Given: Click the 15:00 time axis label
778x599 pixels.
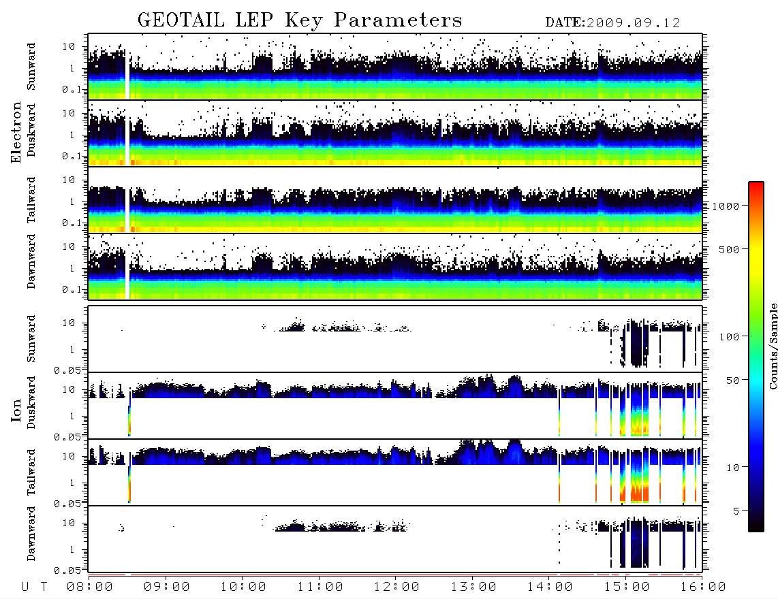Looking at the screenshot, I should click(627, 587).
